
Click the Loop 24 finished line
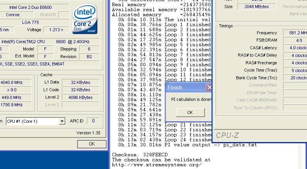tap(165, 140)
